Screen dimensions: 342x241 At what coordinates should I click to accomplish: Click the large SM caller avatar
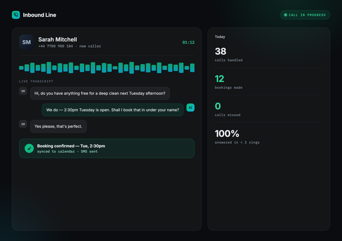(26, 42)
